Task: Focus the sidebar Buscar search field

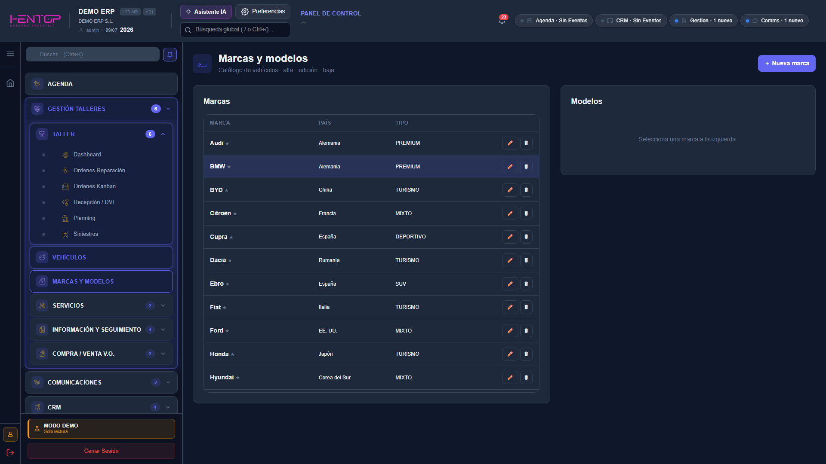Action: pos(92,55)
